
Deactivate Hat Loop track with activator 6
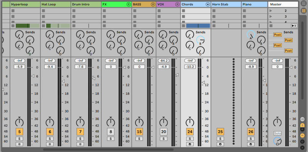pos(50,132)
